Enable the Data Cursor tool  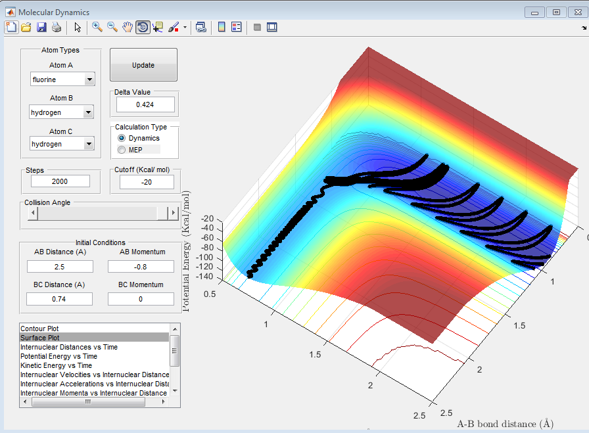pos(158,27)
